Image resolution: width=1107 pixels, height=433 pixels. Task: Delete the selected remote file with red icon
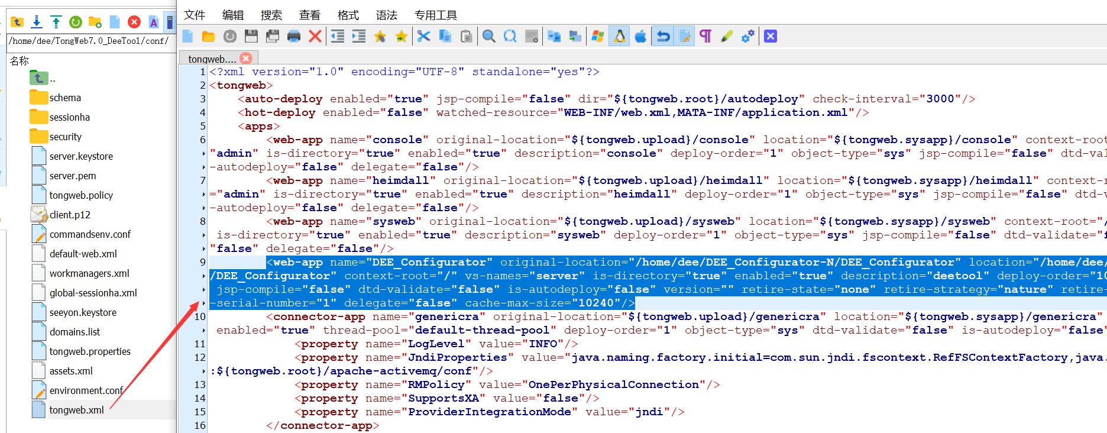tap(134, 22)
